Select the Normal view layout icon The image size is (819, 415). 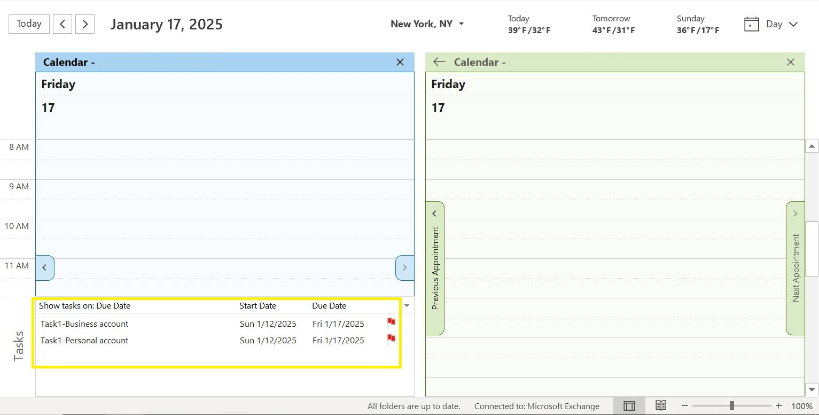(x=629, y=405)
